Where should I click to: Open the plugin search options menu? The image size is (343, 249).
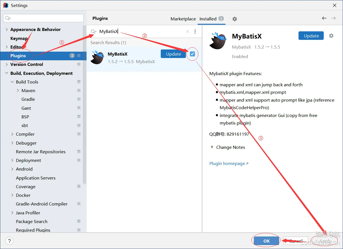[x=195, y=32]
